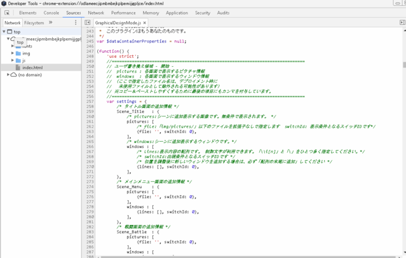Click the Scene_Title property name

click(130, 111)
